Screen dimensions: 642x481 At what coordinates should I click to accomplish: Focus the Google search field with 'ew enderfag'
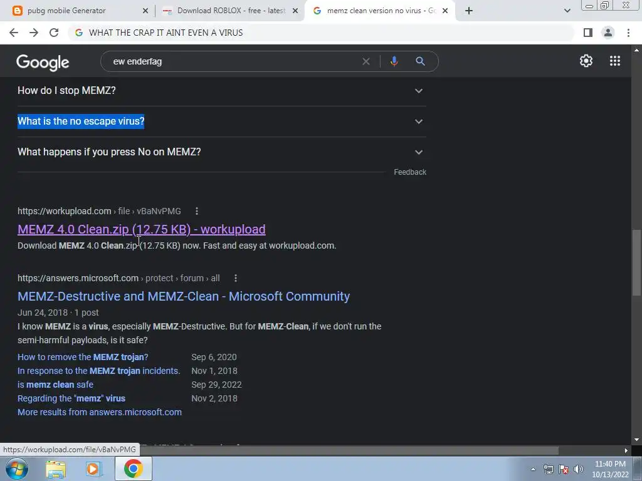(233, 61)
